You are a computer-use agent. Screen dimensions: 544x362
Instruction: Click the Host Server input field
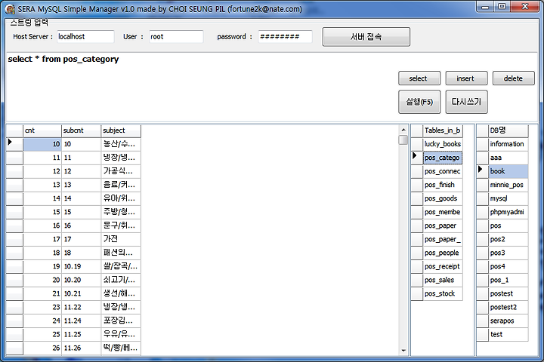point(85,37)
